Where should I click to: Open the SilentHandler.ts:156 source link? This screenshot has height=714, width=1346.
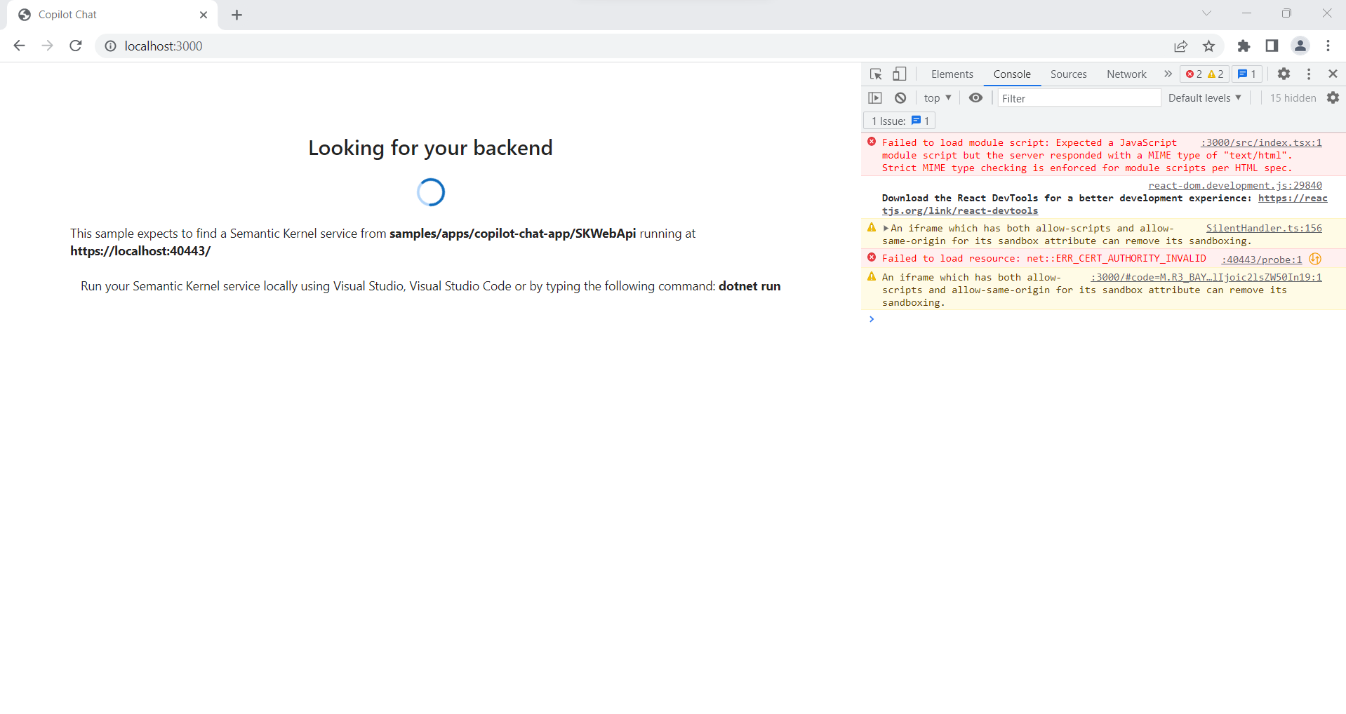[1264, 228]
